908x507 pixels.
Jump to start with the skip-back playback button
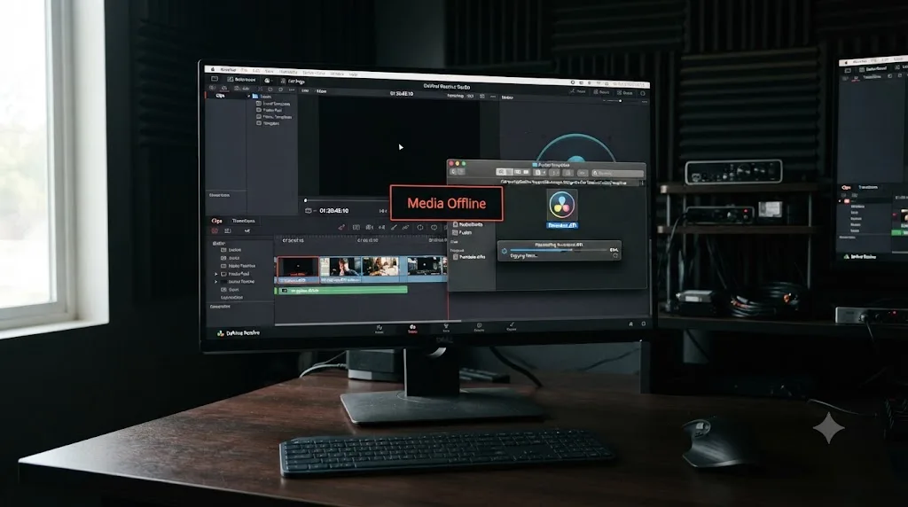point(382,211)
